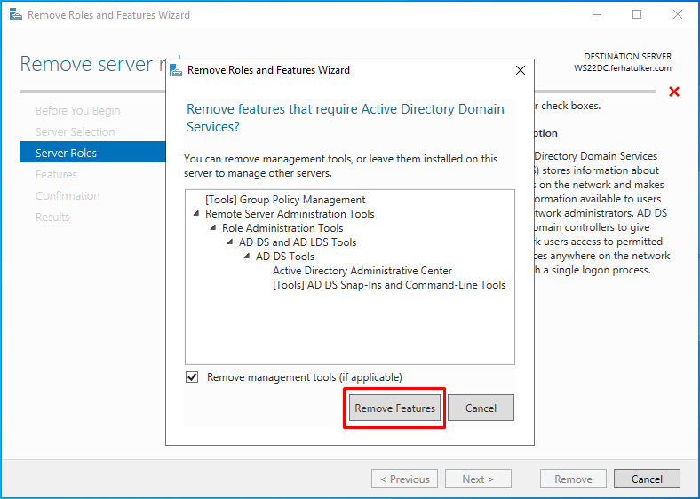Select [Tools] Group Policy Management row
This screenshot has height=499, width=700.
click(285, 200)
